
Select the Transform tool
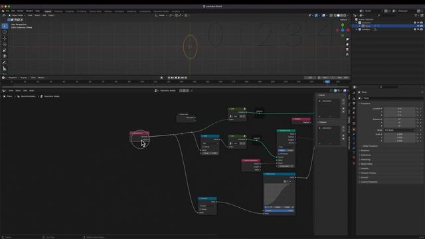(5, 56)
